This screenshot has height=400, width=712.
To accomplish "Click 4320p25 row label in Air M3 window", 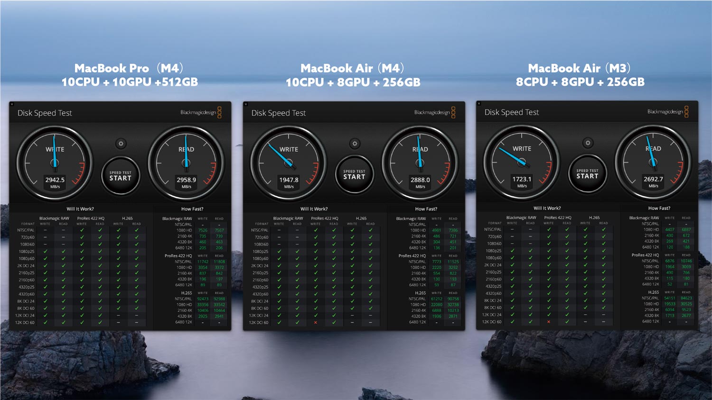I will [x=494, y=286].
